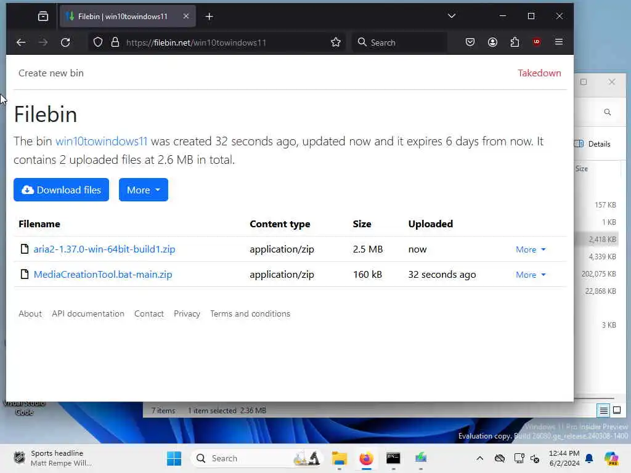The width and height of the screenshot is (631, 473).
Task: Click the Takedown link
Action: pos(539,73)
